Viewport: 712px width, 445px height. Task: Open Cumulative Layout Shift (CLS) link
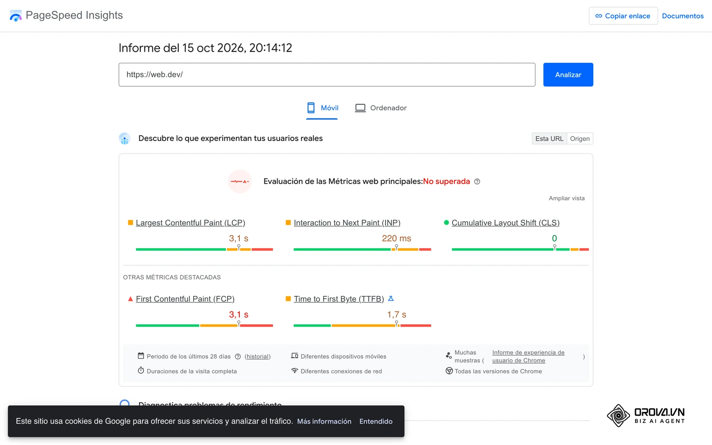506,223
